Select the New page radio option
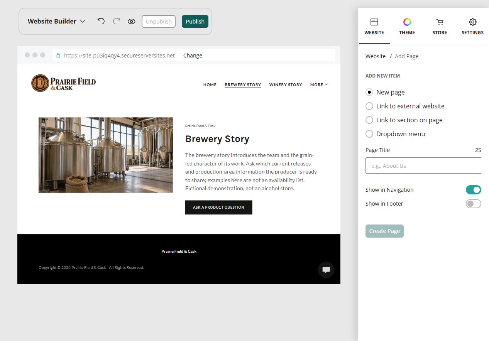Viewport: 489px width, 341px height. [x=369, y=92]
